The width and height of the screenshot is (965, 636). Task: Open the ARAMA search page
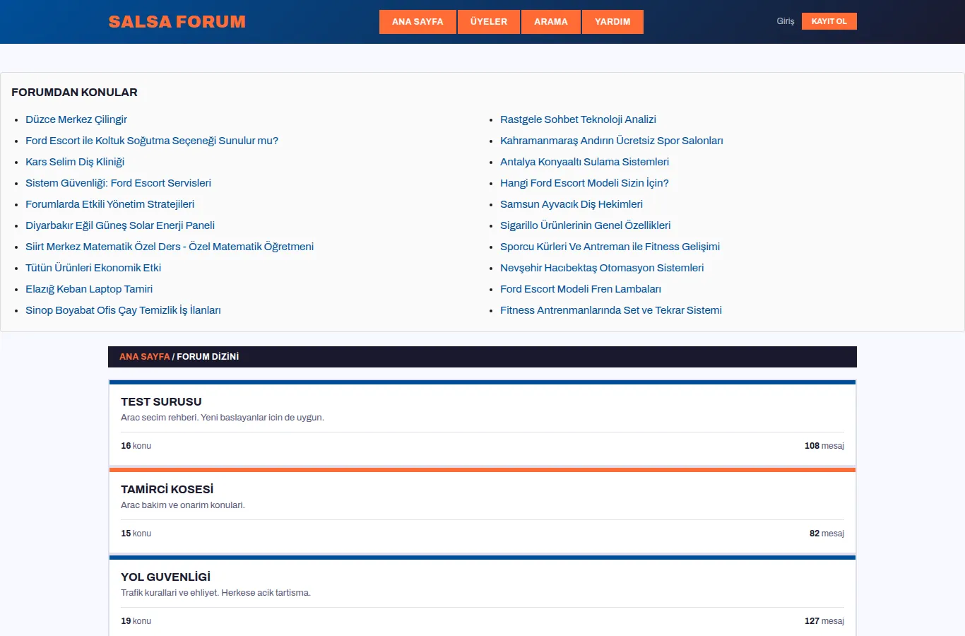[x=551, y=22]
